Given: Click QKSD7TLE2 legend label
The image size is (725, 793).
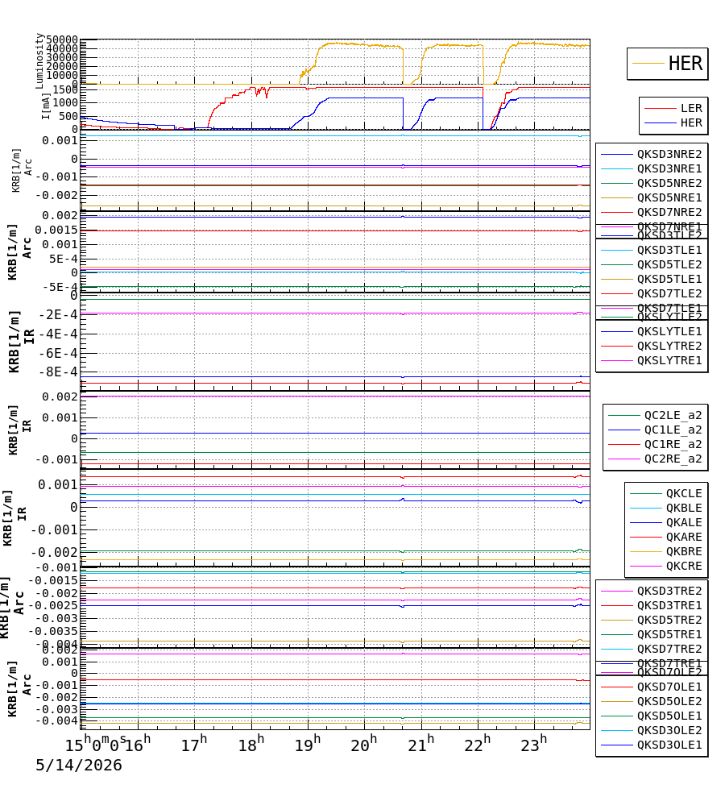Looking at the screenshot, I should (669, 294).
